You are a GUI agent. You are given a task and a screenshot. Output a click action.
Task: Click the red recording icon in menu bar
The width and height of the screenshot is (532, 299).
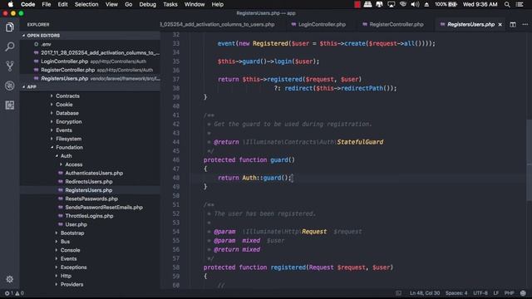(357, 4)
